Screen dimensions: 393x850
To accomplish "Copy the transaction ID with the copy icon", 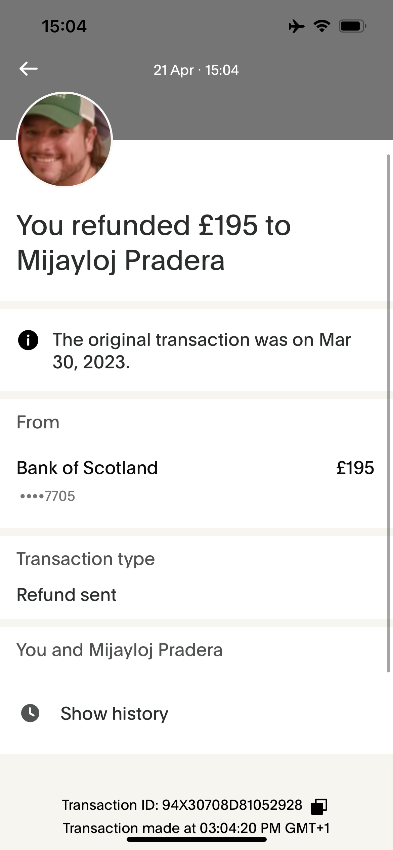I will (x=319, y=806).
